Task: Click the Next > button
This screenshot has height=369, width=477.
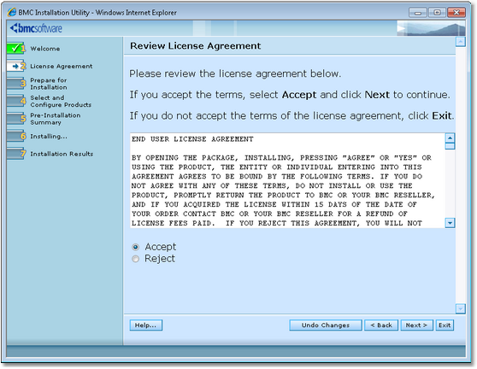Action: click(416, 325)
